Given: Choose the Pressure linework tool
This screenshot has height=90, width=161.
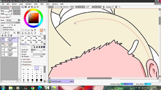Looking at the screenshot, I should click(x=30, y=41).
